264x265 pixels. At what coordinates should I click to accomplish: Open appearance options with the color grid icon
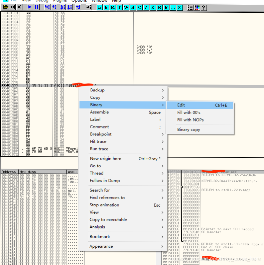(x=197, y=7)
